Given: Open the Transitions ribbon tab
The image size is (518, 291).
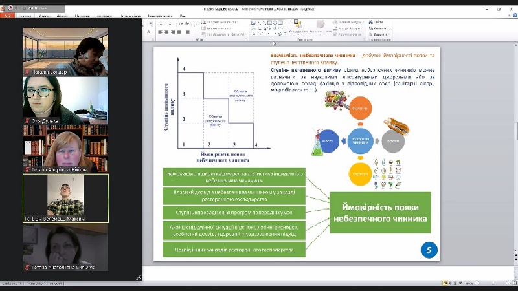Looking at the screenshot, I should pyautogui.click(x=82, y=16).
